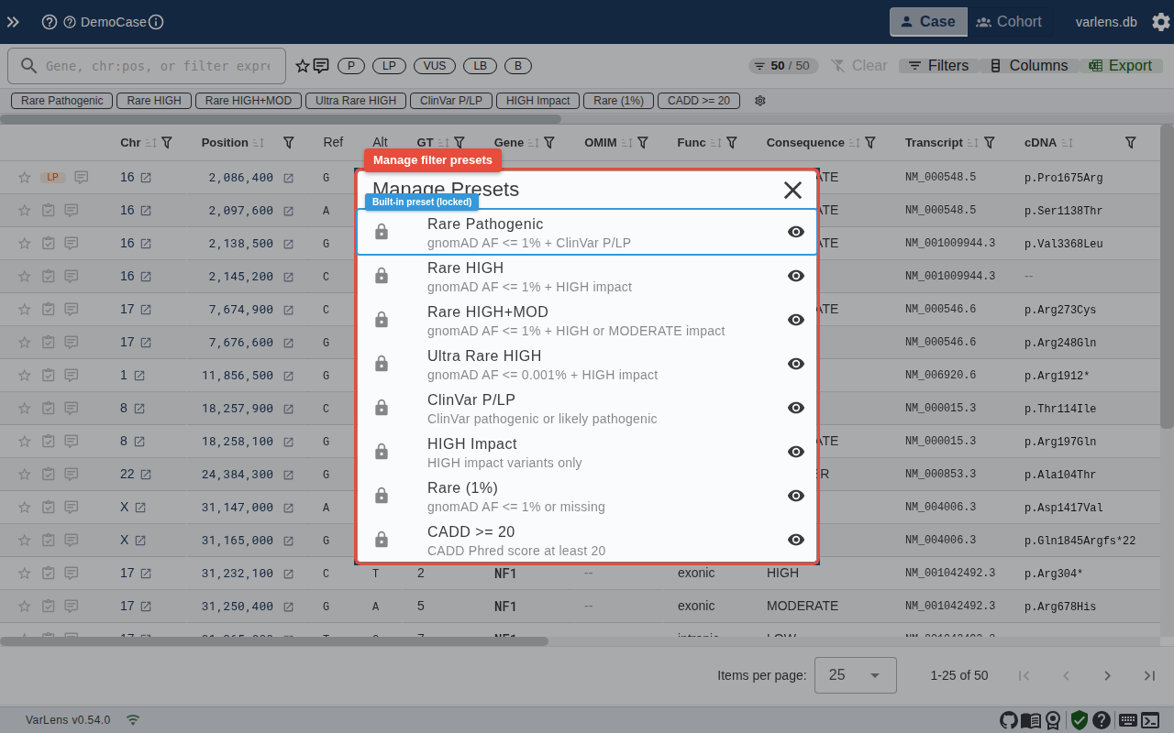Open the Items per page dropdown

point(855,675)
